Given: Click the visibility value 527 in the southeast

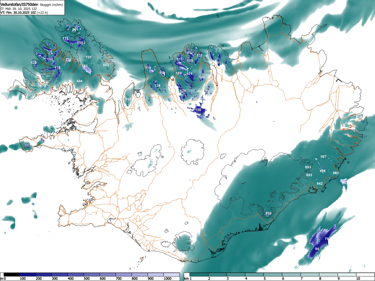Looking at the screenshot, I should coord(323,157).
